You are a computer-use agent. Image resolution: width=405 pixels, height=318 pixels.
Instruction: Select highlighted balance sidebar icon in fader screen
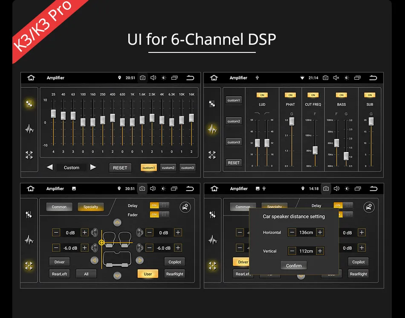coord(29,266)
